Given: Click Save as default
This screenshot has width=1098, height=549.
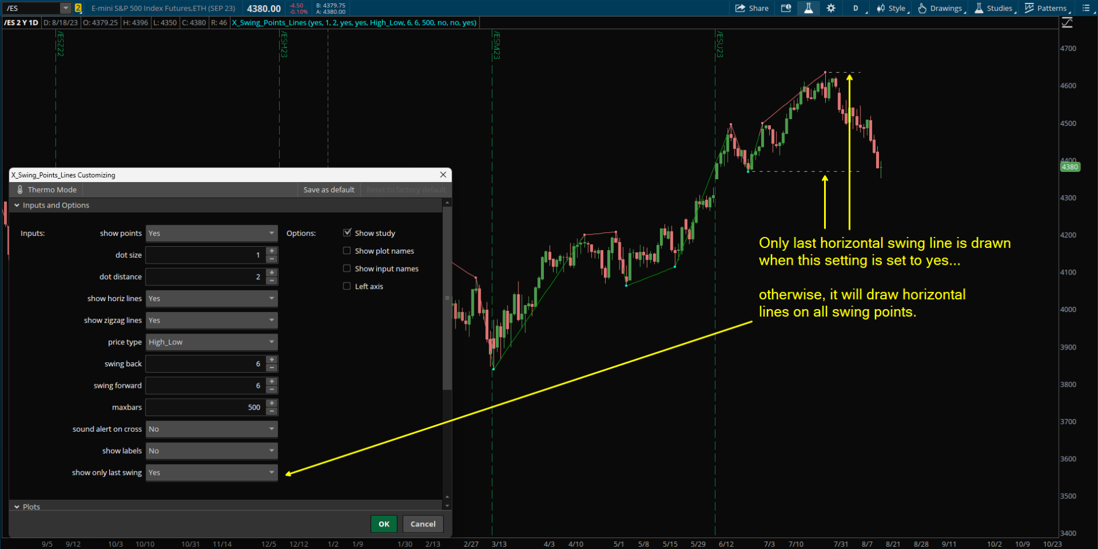Looking at the screenshot, I should coord(329,190).
